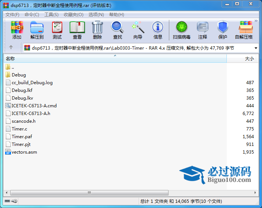Click the horizontal scrollbar thumb
The width and height of the screenshot is (262, 208).
coord(89,193)
